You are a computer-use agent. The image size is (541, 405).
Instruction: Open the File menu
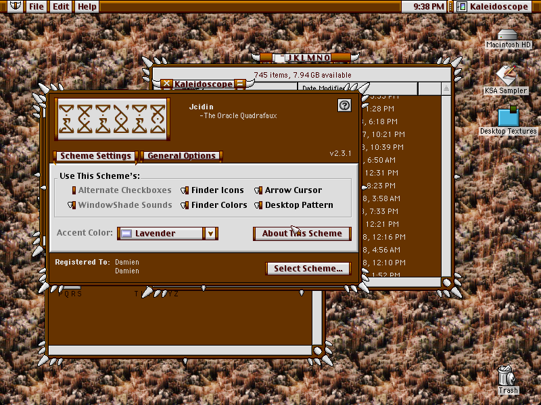37,7
